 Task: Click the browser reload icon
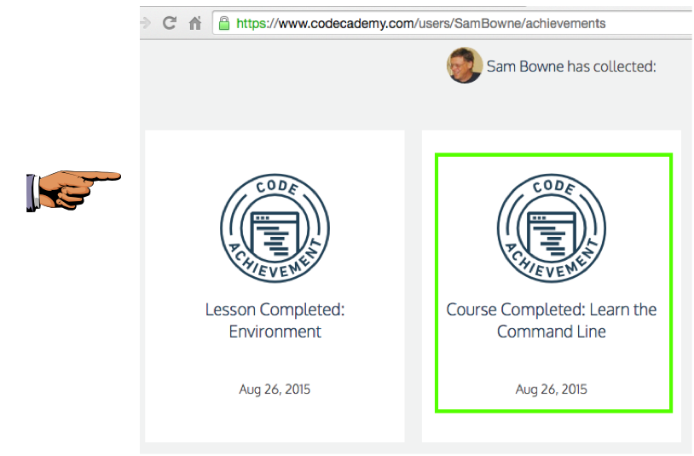[x=170, y=23]
